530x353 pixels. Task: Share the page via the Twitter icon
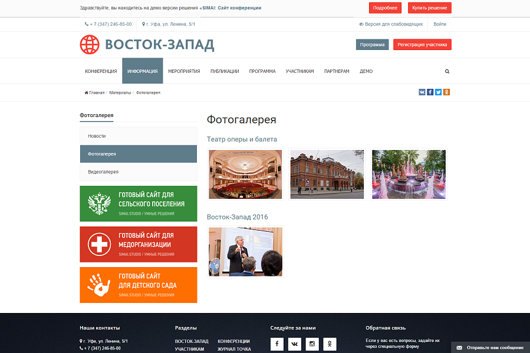click(x=438, y=92)
